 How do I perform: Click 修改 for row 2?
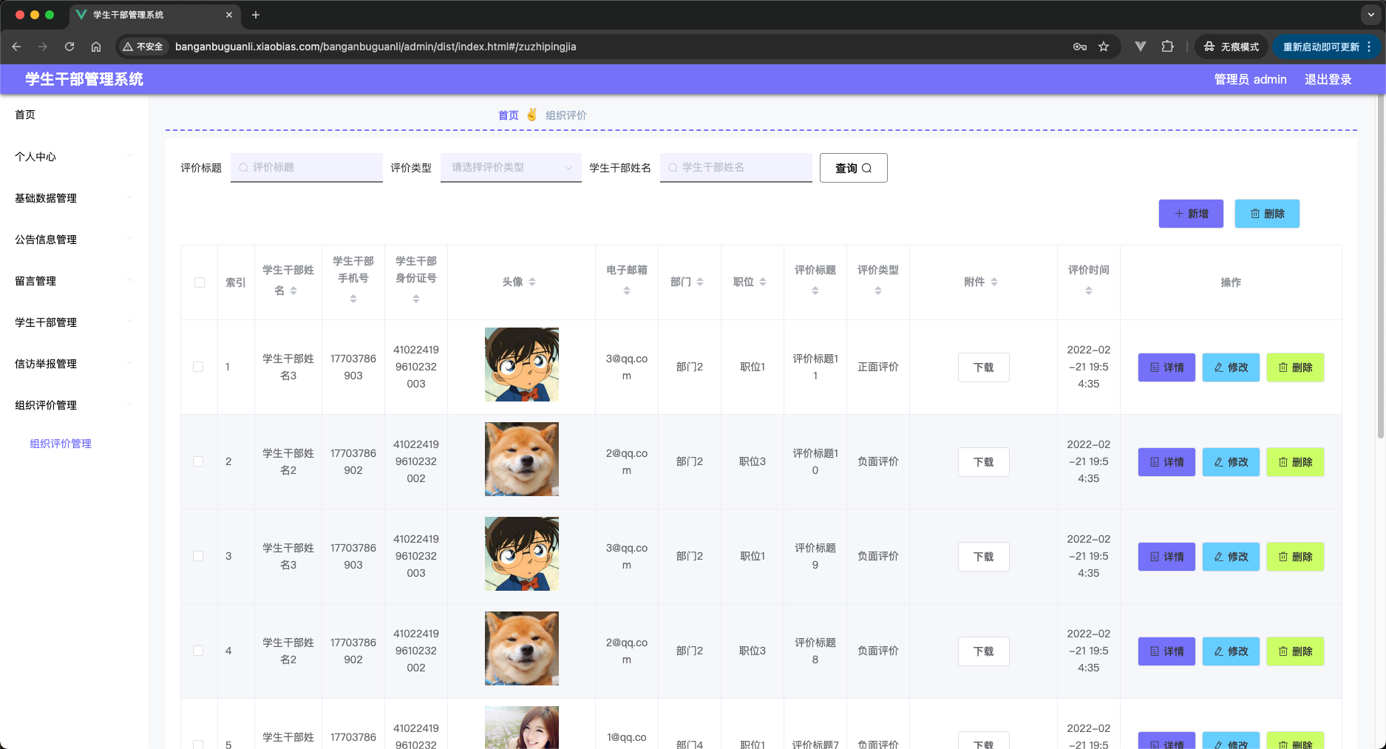(1231, 462)
